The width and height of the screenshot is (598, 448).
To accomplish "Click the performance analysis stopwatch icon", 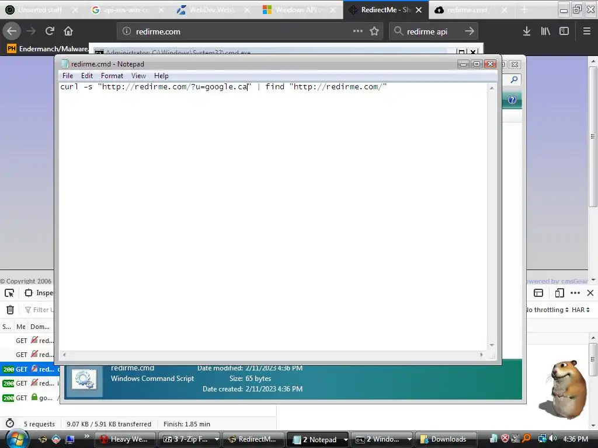I will coord(10,423).
